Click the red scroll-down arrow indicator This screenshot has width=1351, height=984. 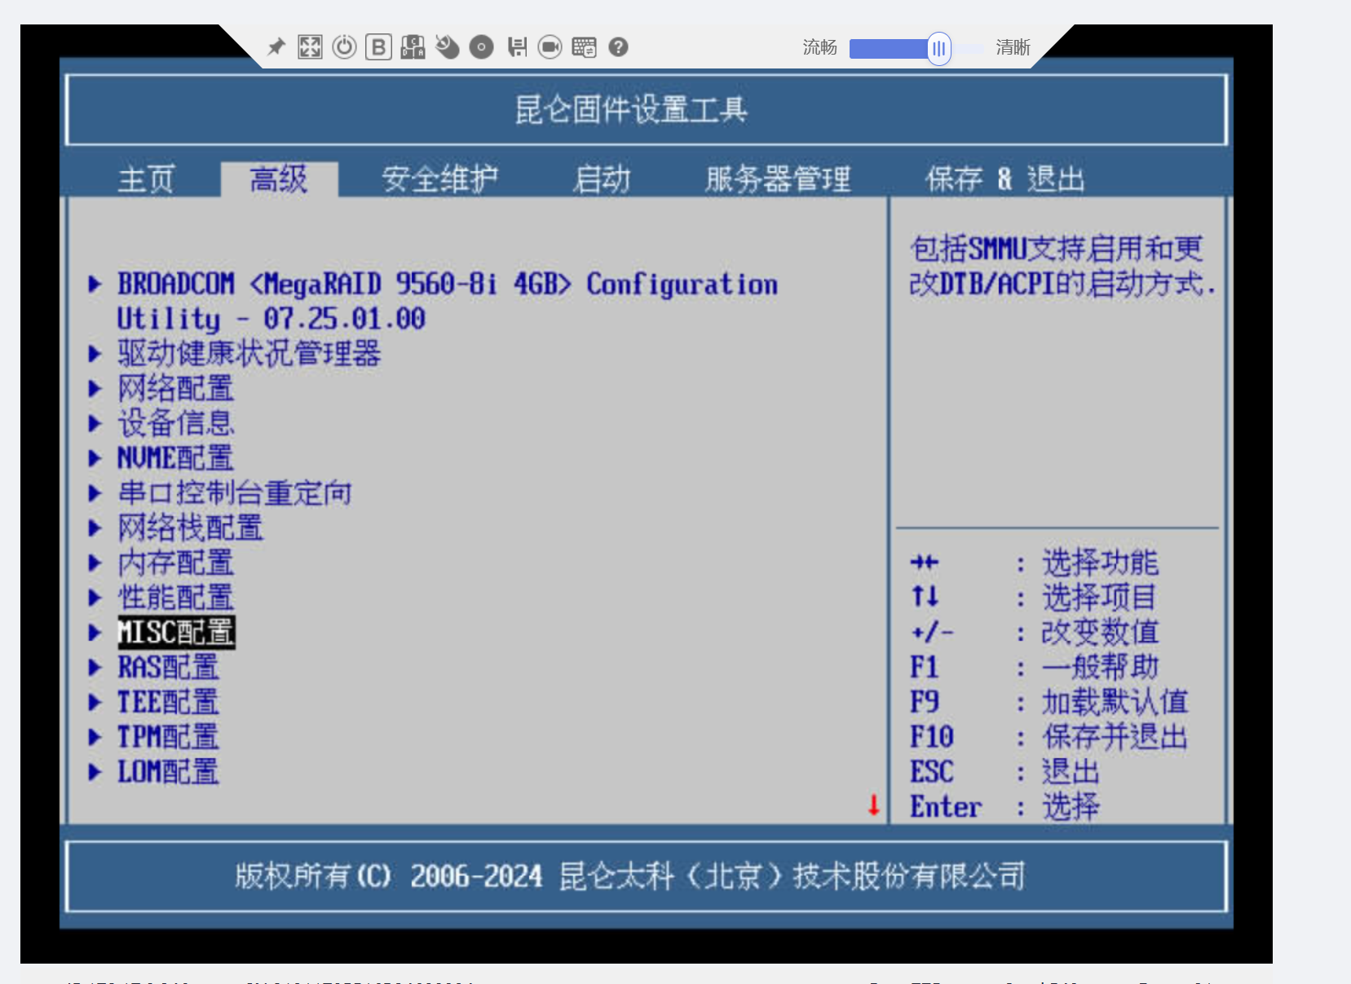[x=873, y=805]
